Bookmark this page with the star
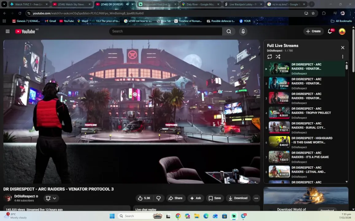The image size is (355, 221). (313, 14)
